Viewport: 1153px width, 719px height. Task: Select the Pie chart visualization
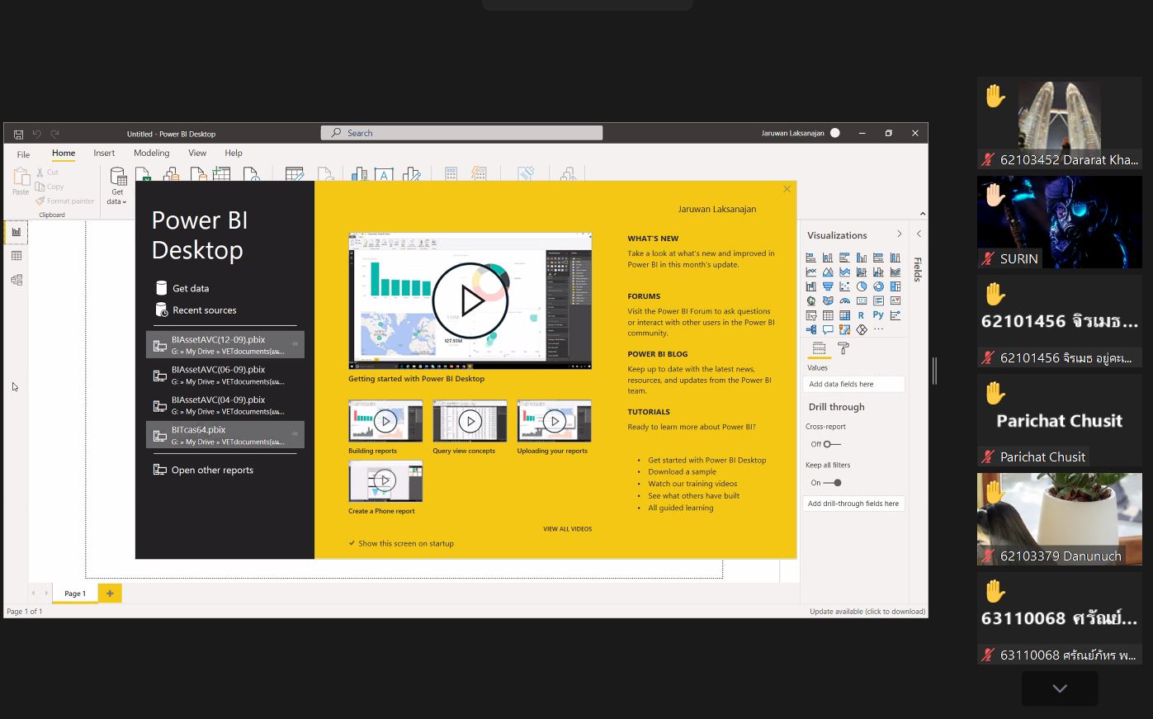[862, 286]
